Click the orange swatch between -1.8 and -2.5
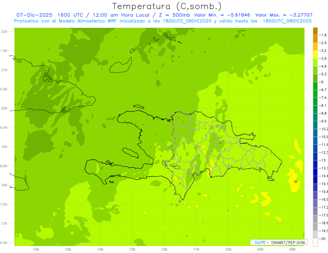328x253 pixels. (315, 39)
